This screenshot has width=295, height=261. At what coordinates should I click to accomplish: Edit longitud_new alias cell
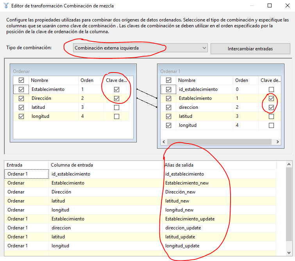point(219,210)
